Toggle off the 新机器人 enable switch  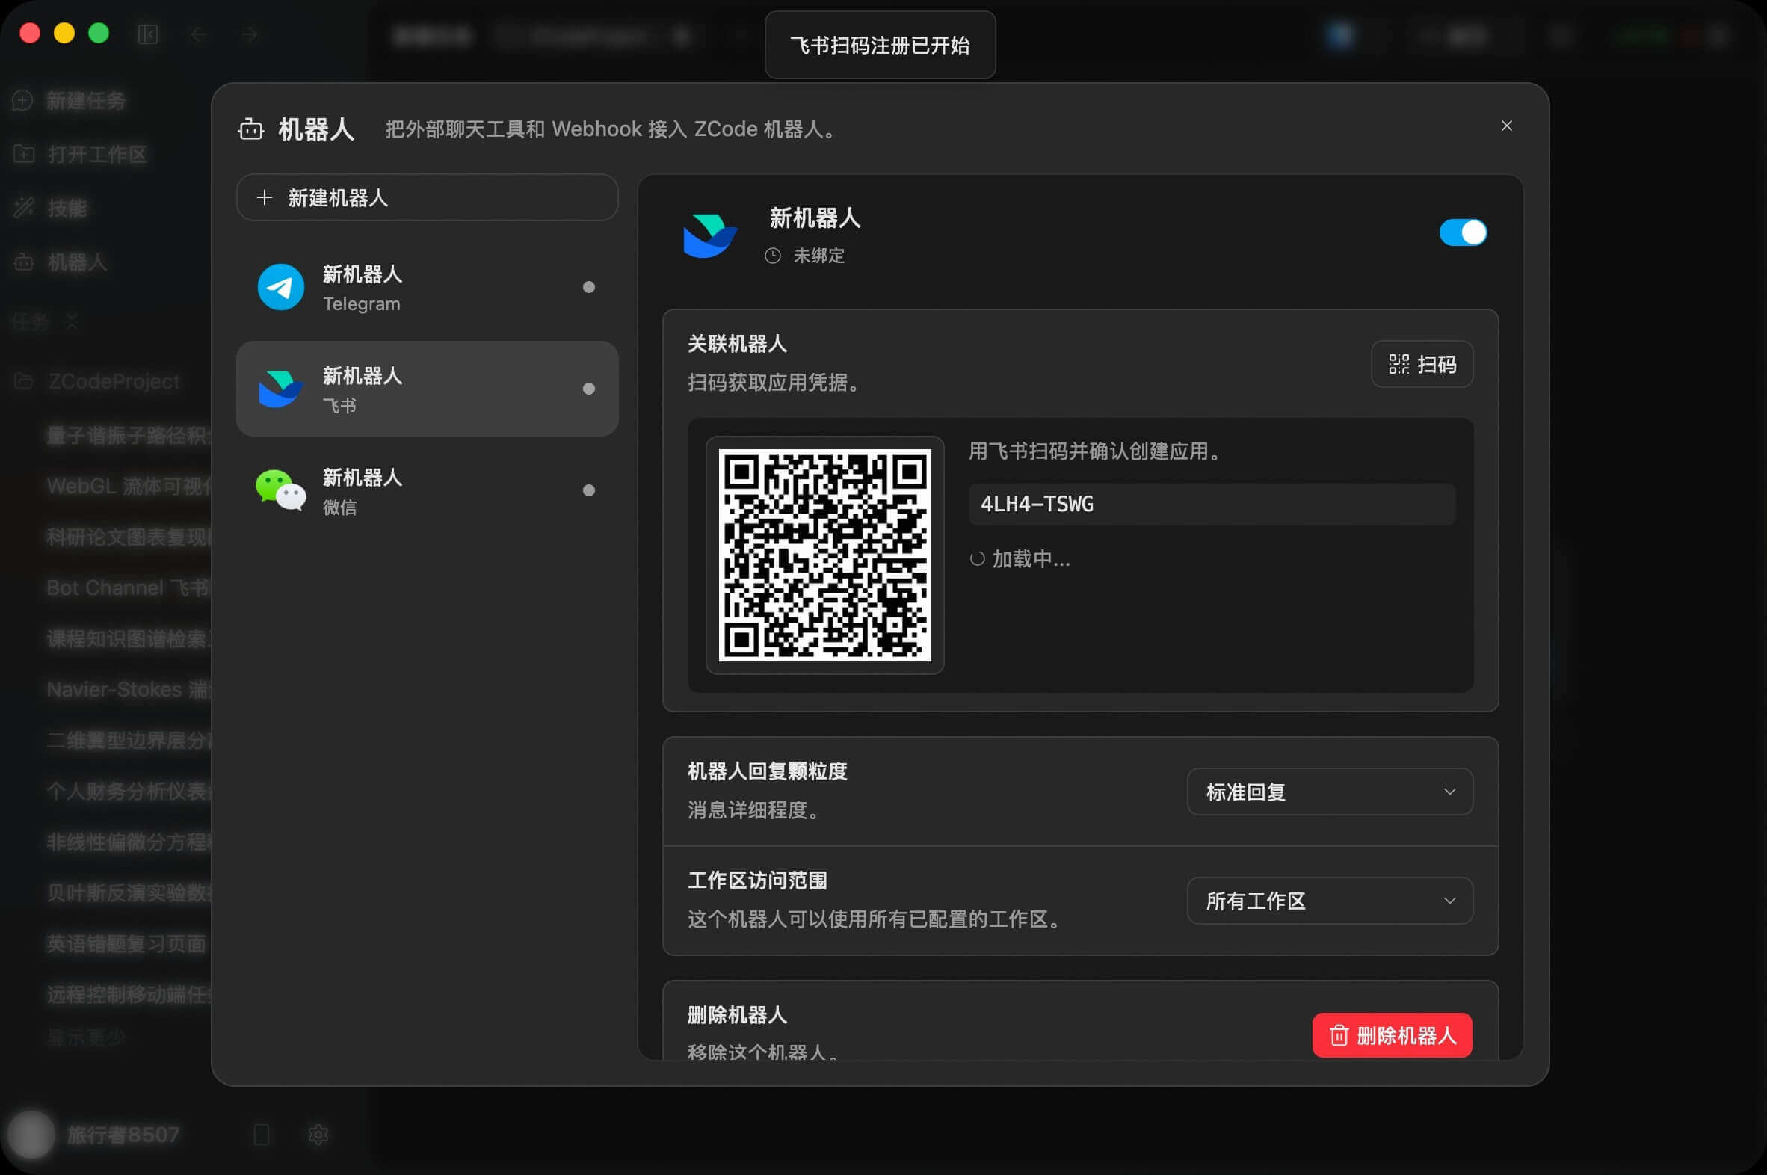1463,232
